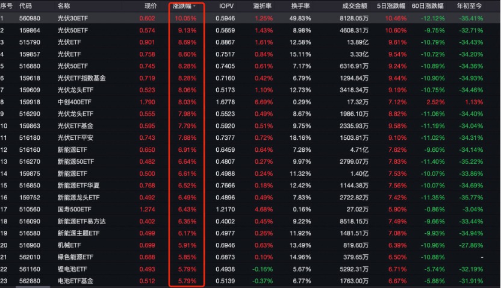Select the 锂电池ETF row
This screenshot has height=288, width=501.
(72, 269)
